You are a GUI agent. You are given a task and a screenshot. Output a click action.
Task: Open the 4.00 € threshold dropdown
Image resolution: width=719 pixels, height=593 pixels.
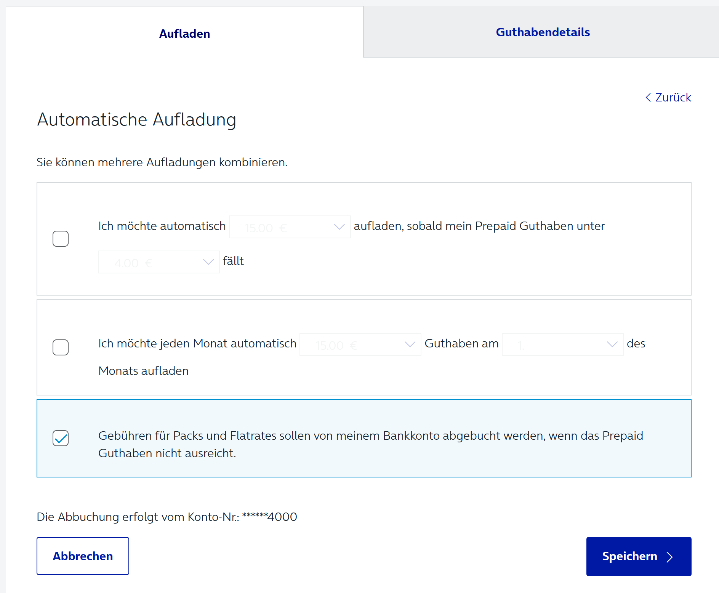click(x=159, y=262)
